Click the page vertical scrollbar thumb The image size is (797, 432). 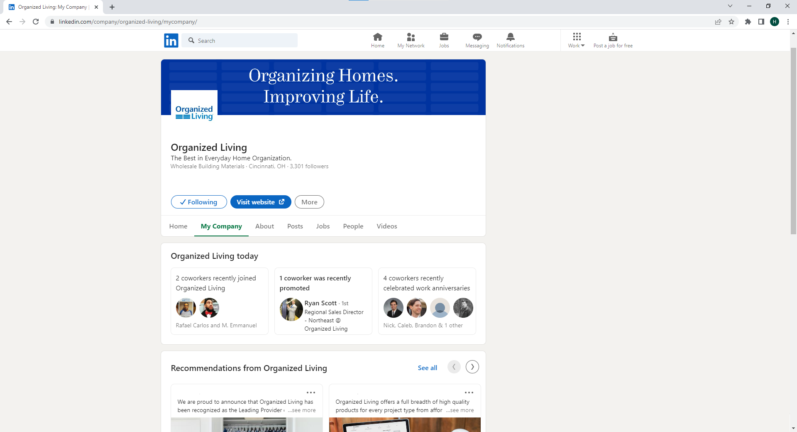[793, 140]
